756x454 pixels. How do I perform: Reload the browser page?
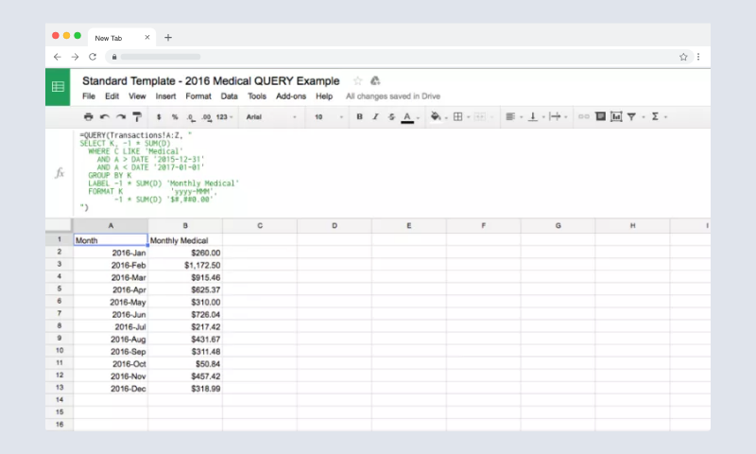coord(93,57)
